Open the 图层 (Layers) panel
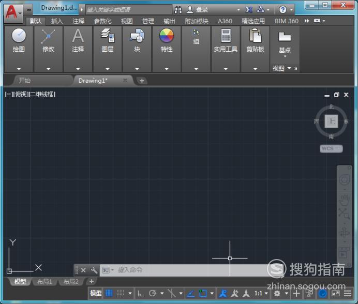This screenshot has height=304, width=358. pyautogui.click(x=108, y=41)
